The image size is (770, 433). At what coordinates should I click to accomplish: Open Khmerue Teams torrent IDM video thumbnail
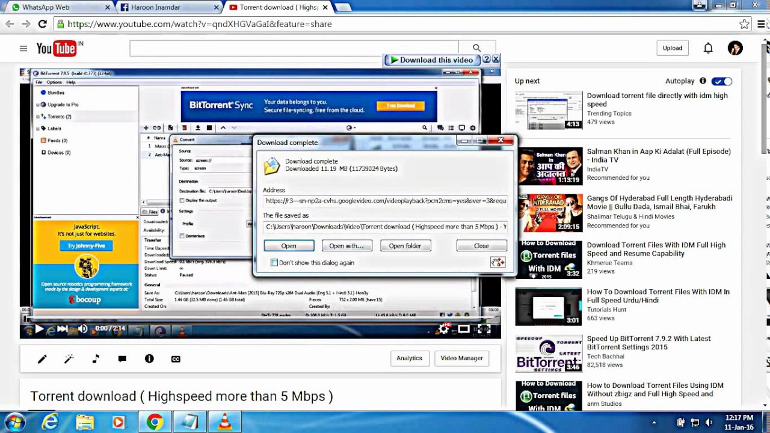pos(549,260)
